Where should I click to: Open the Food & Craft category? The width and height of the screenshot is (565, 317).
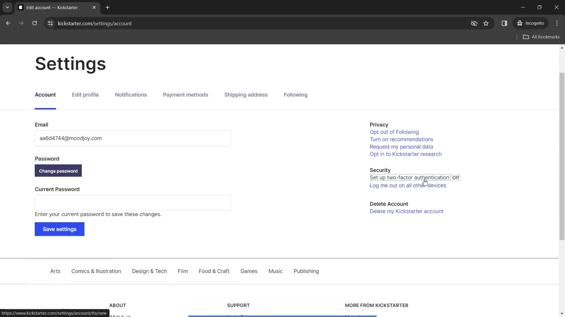pos(214,271)
